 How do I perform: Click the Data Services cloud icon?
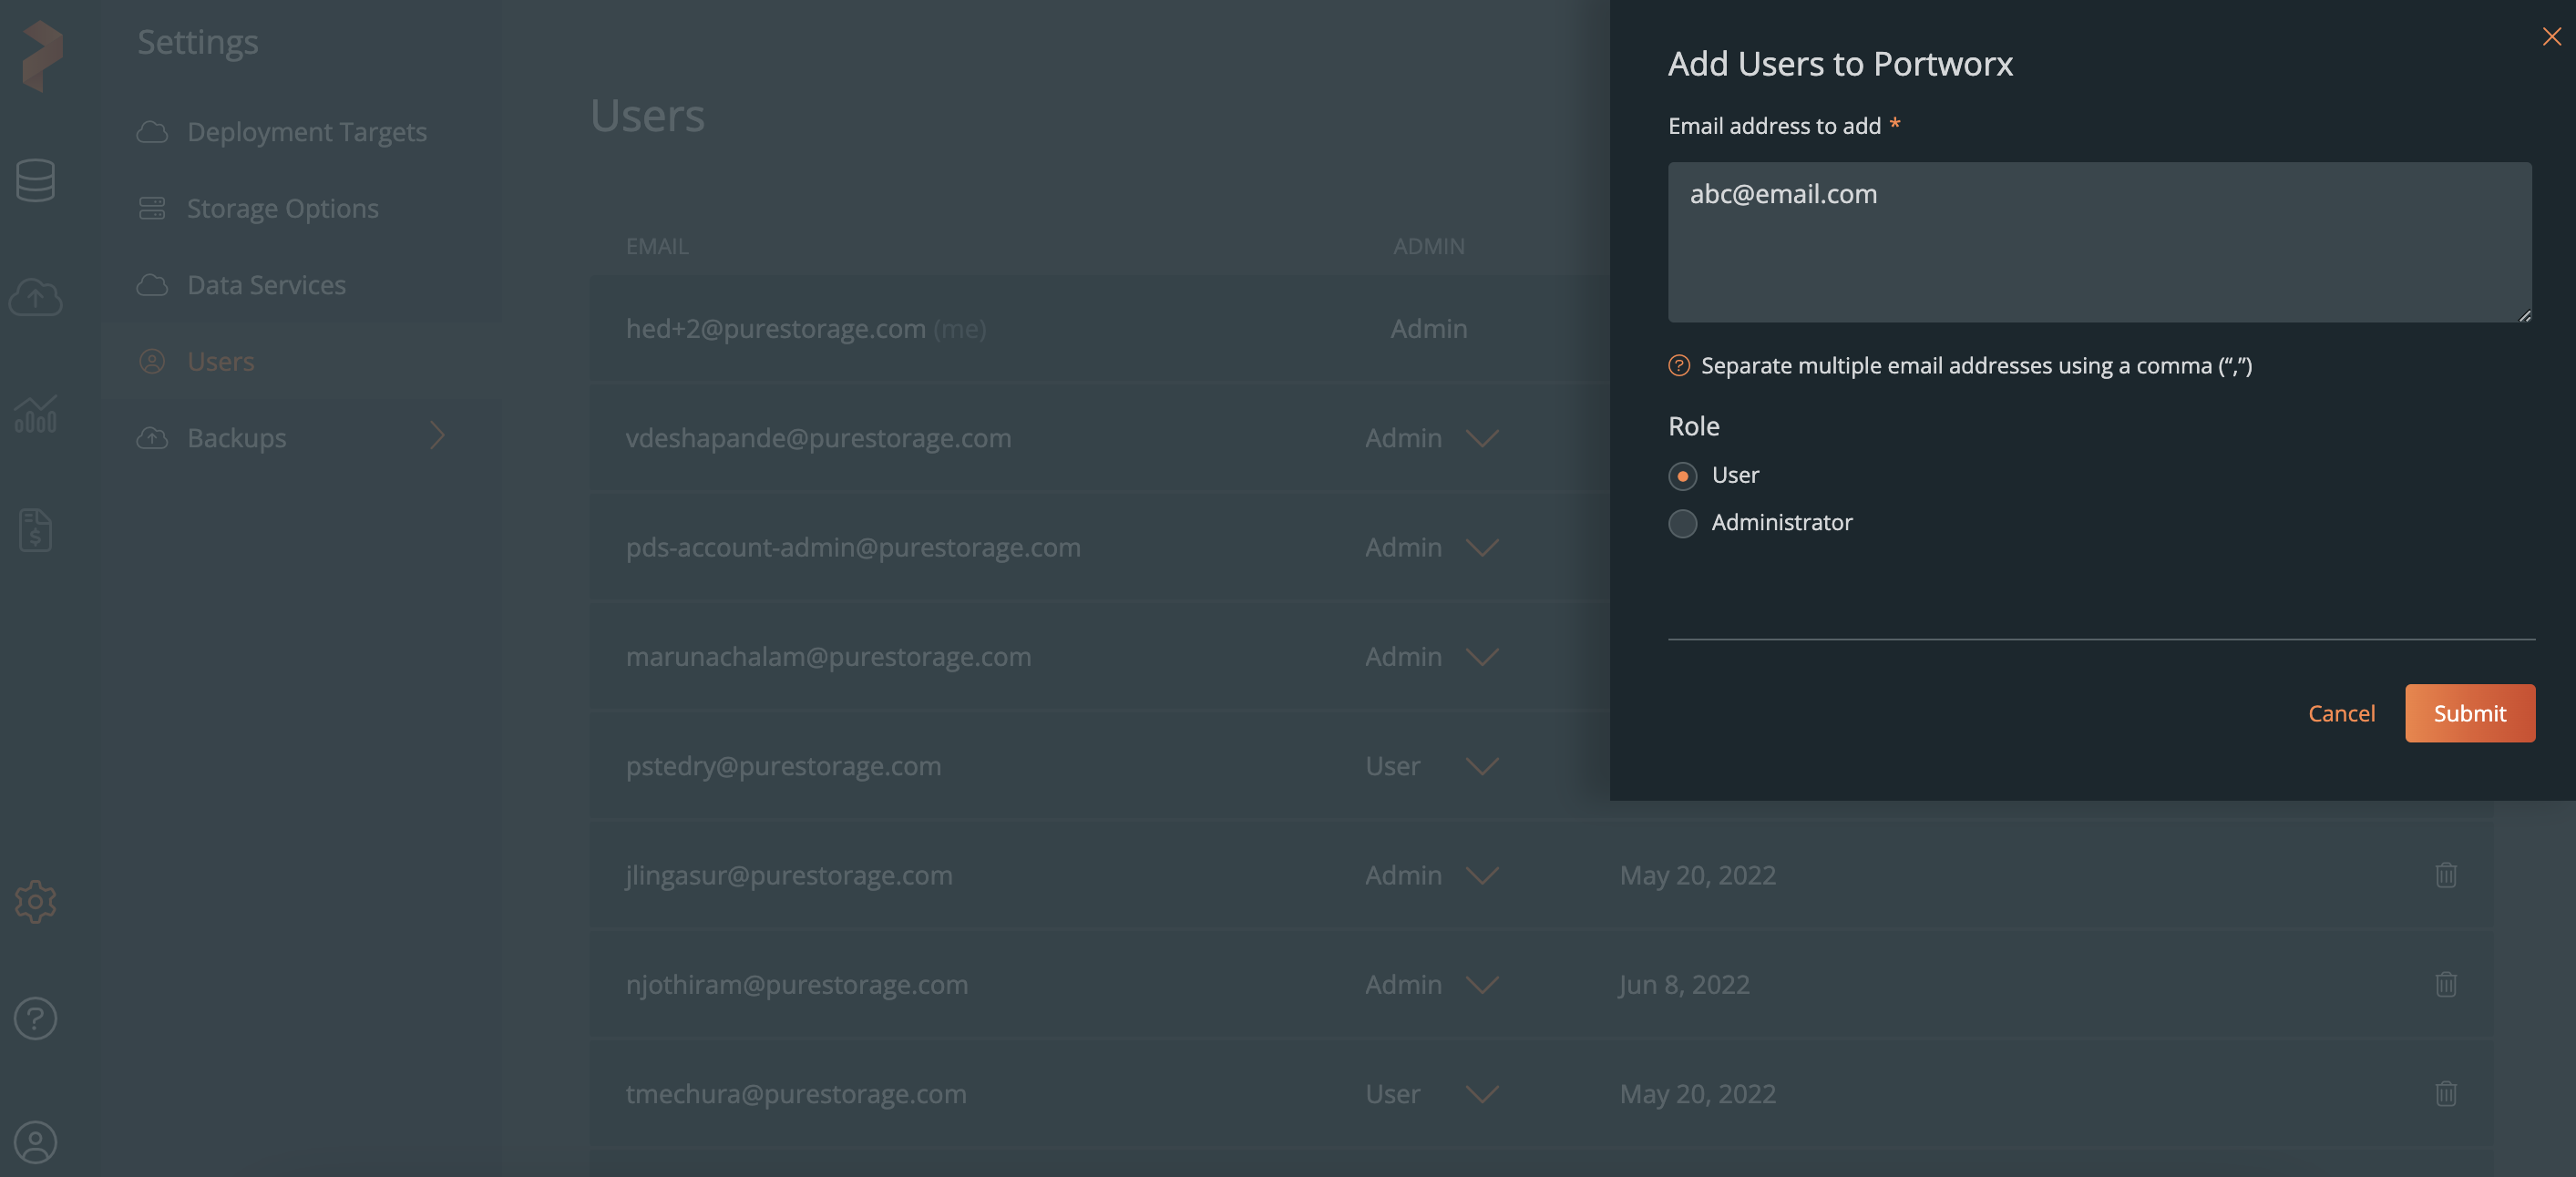152,285
